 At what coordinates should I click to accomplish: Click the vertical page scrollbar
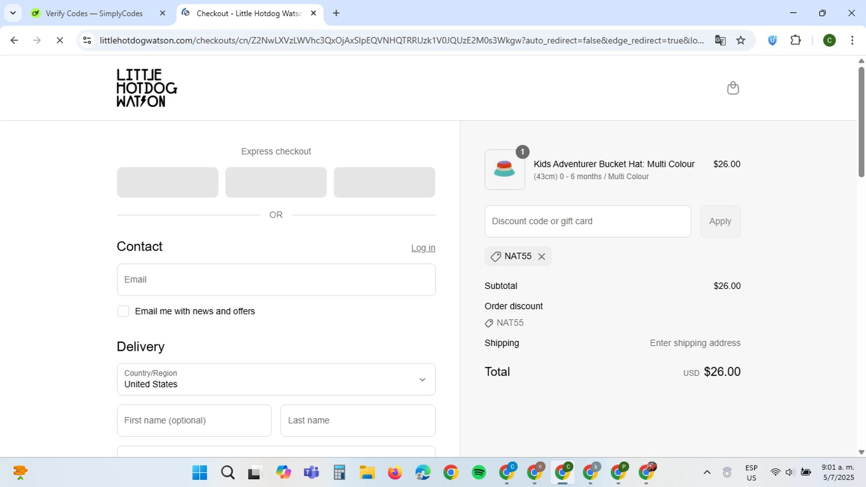861,122
